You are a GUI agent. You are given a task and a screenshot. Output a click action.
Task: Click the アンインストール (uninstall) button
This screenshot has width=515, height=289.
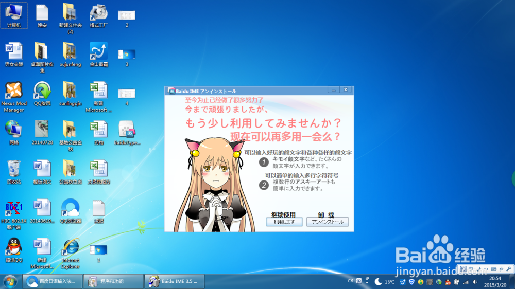328,222
